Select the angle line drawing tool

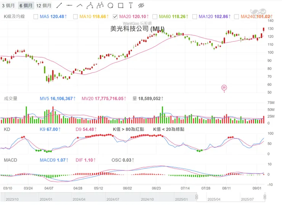[80, 6]
